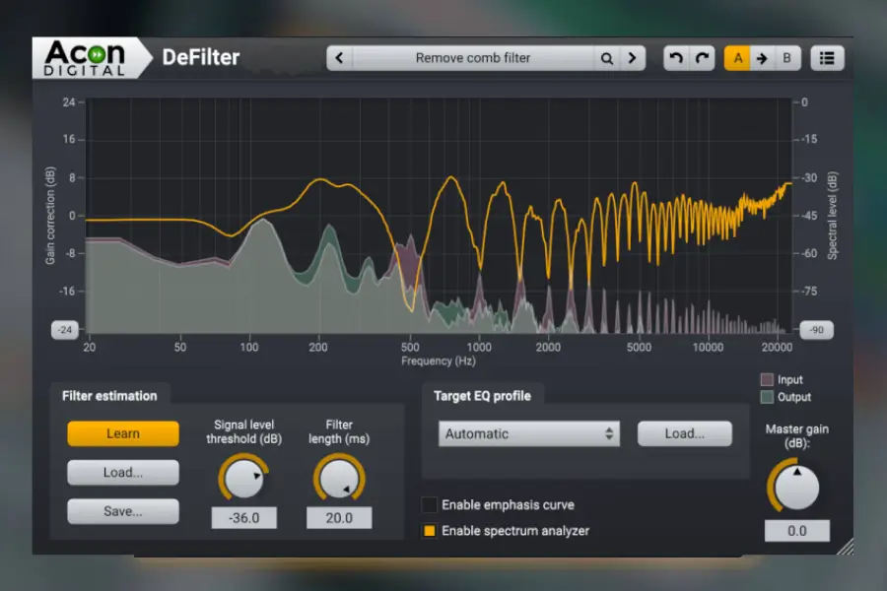Click the DeFilter title text
887x591 pixels.
pos(201,58)
